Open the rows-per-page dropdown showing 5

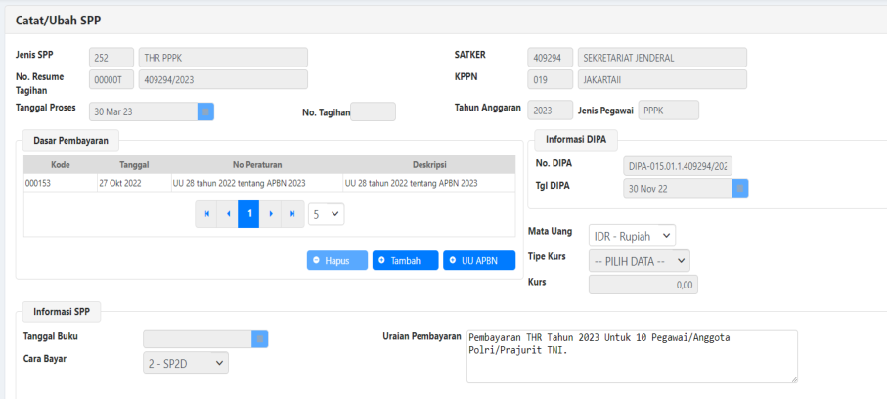pos(326,213)
